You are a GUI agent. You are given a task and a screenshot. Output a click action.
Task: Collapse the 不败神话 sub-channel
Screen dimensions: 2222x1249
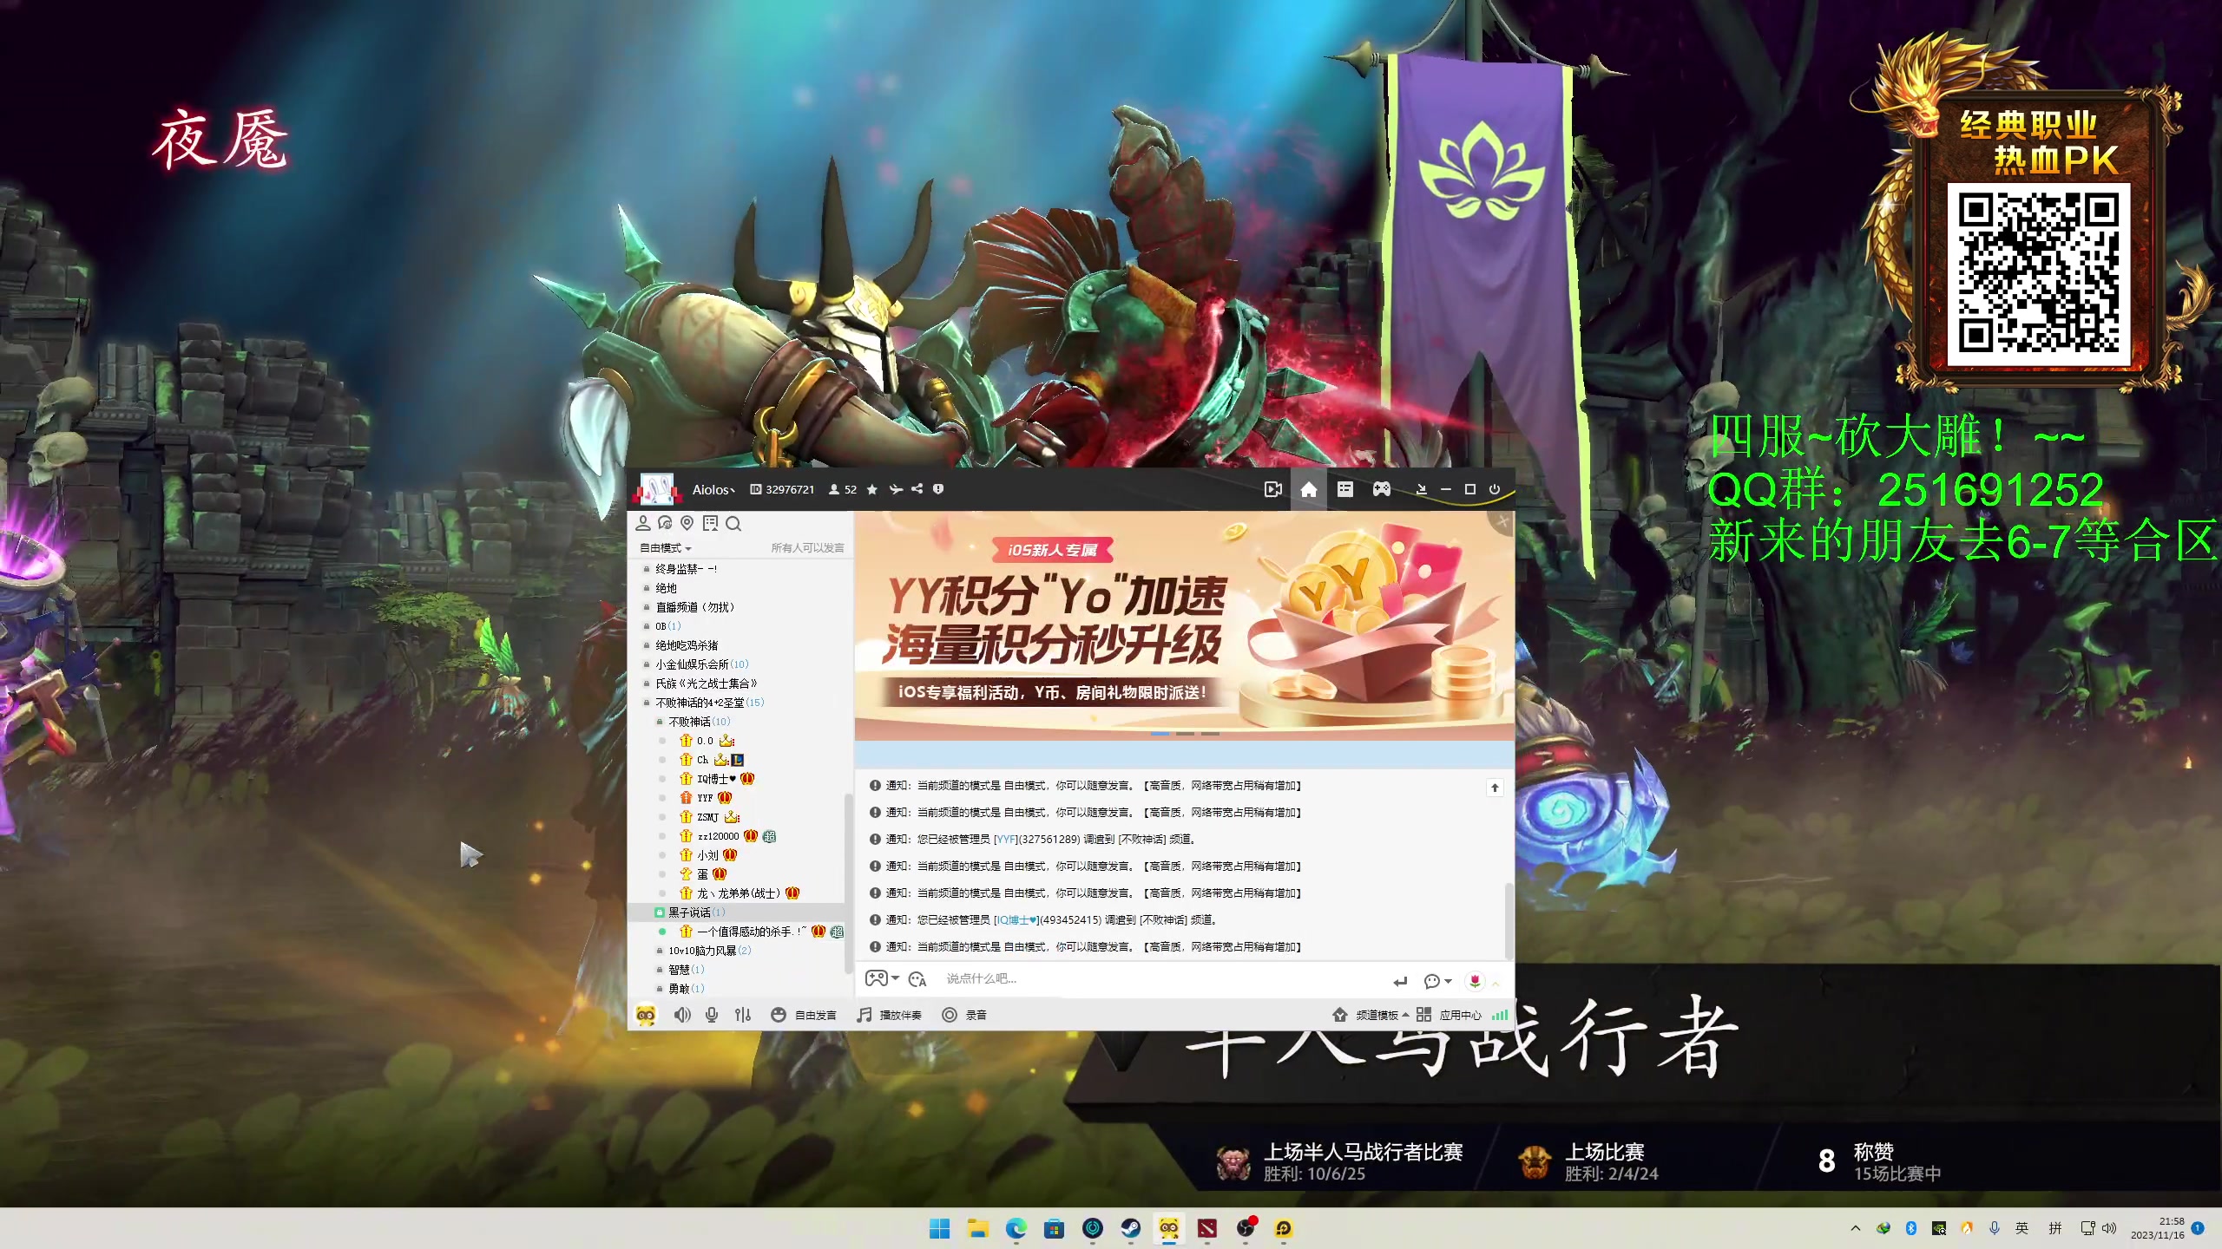699,722
